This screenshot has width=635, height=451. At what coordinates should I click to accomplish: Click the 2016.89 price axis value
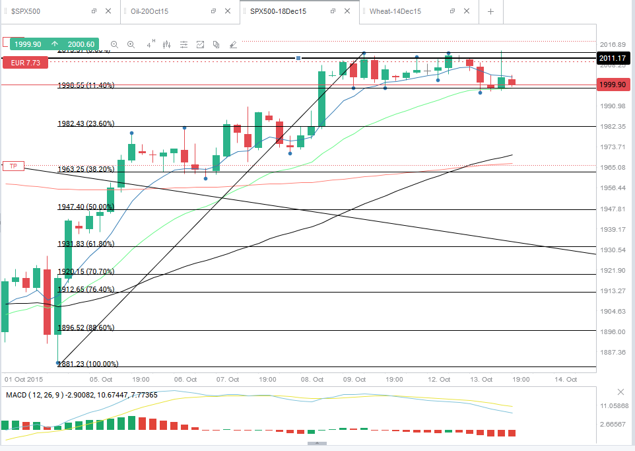pyautogui.click(x=613, y=45)
